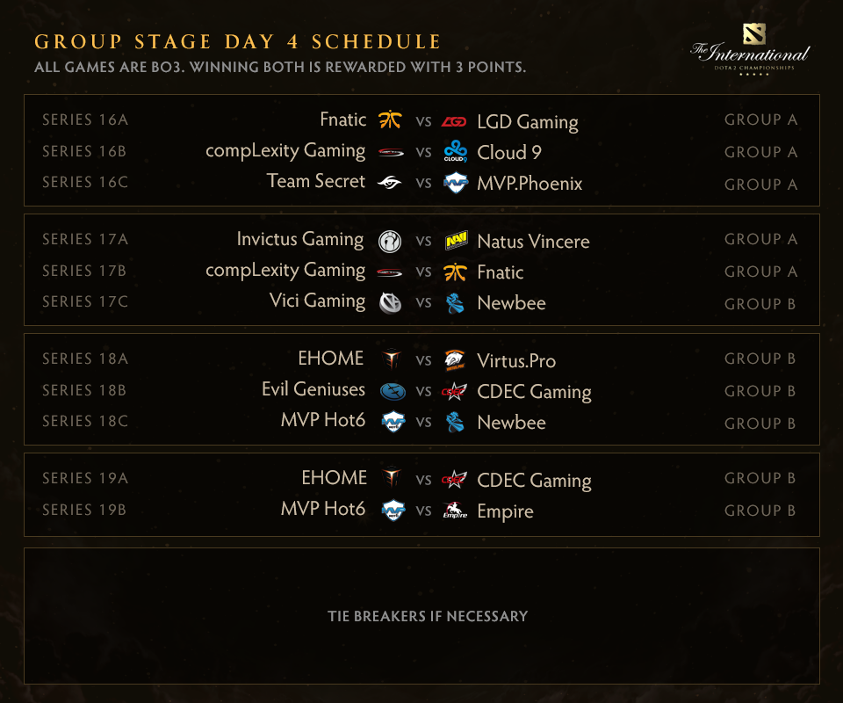Click the Empire team logo

click(x=455, y=511)
